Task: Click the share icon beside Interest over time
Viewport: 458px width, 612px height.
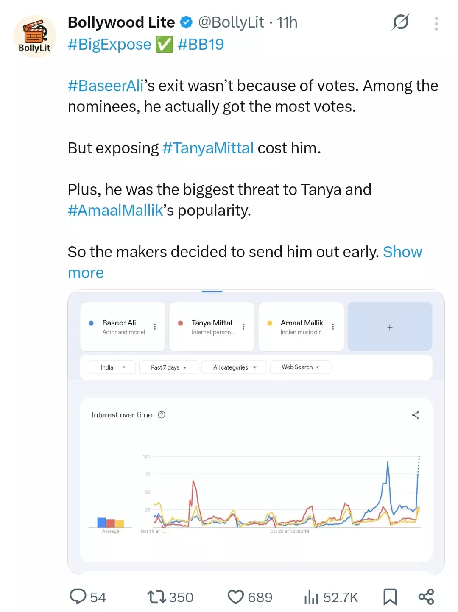Action: pos(416,415)
